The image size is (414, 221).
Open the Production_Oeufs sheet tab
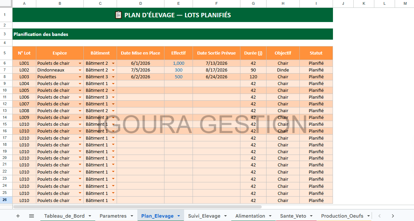pyautogui.click(x=345, y=216)
